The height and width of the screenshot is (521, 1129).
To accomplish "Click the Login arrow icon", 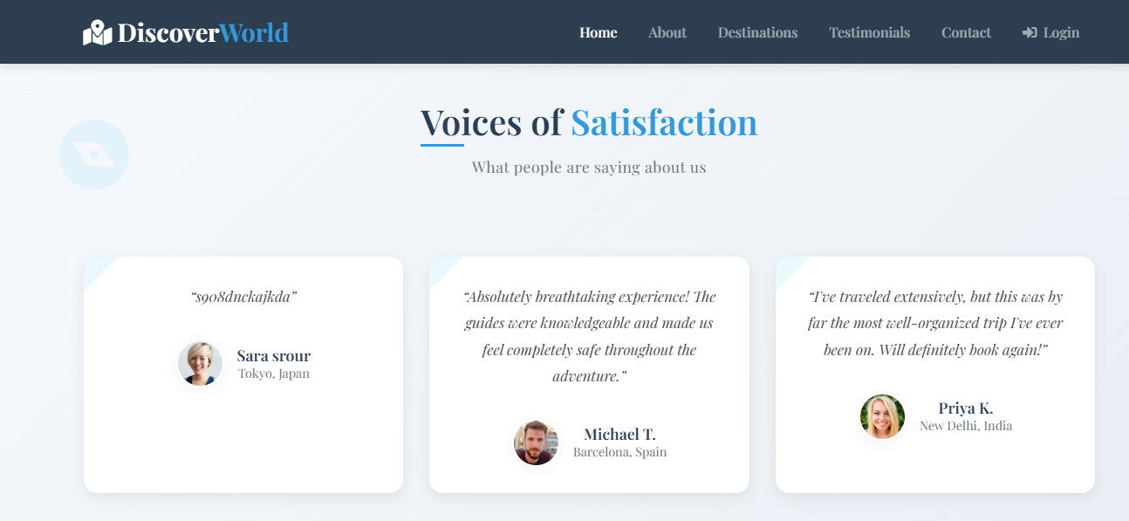I will tap(1030, 32).
